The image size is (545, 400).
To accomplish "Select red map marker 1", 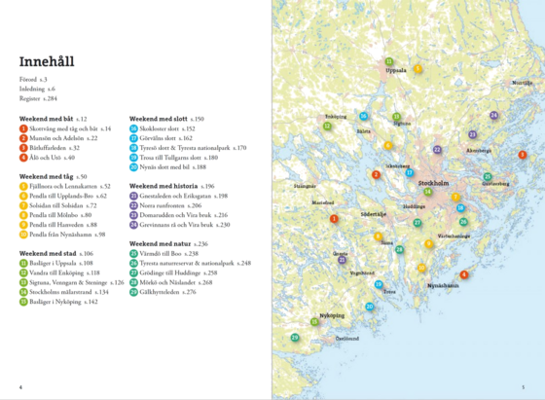I will pyautogui.click(x=334, y=219).
